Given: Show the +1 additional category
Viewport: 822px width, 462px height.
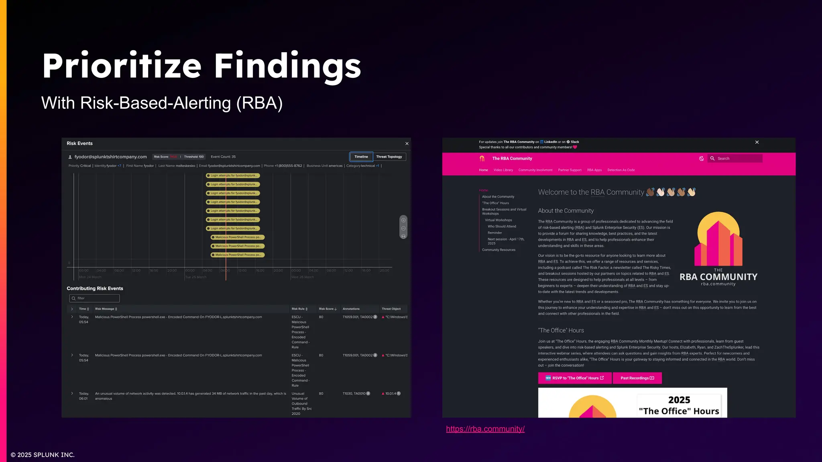Looking at the screenshot, I should pyautogui.click(x=377, y=166).
